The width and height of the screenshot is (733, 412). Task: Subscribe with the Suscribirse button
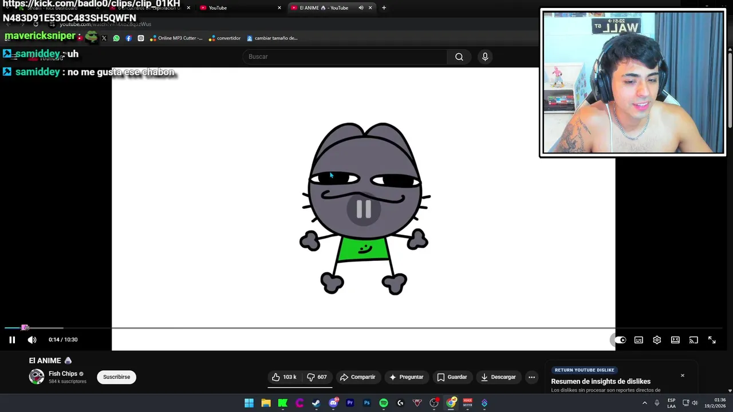click(116, 377)
